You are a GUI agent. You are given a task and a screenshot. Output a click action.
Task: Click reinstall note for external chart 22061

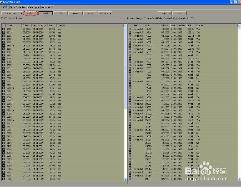tap(138, 100)
